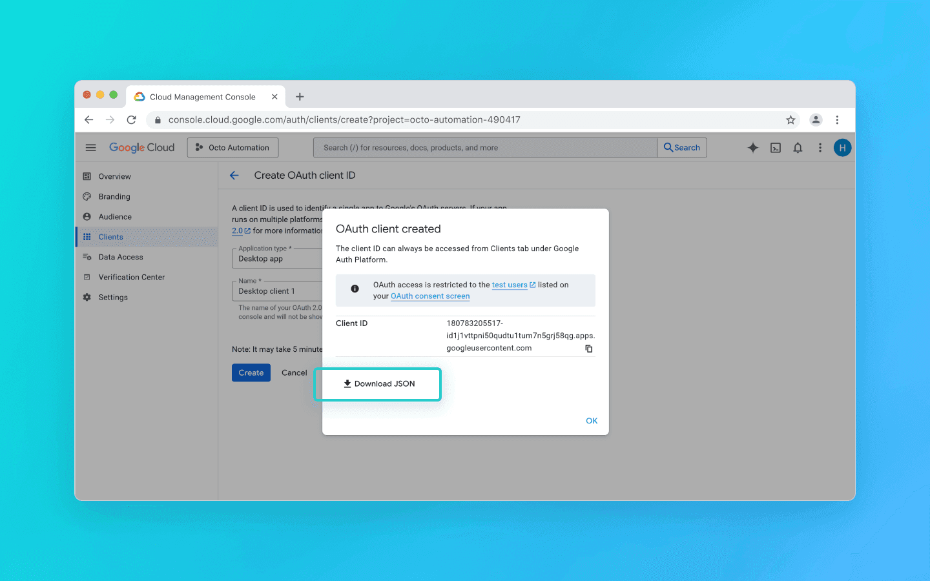This screenshot has height=581, width=930.
Task: Select Branding in sidebar
Action: (147, 196)
